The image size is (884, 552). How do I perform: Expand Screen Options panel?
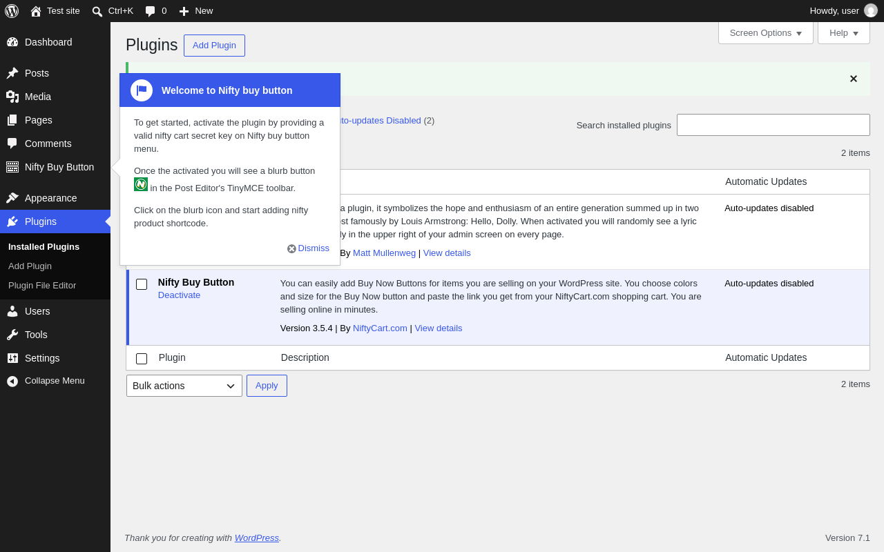click(766, 32)
